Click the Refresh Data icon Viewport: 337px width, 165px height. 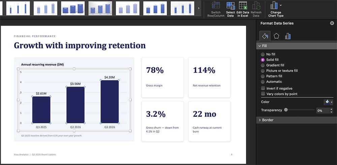tap(256, 5)
